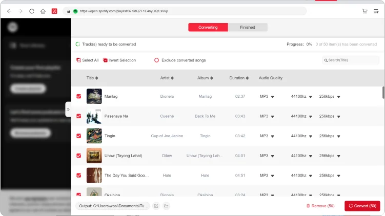Go forward using the forward arrow
Viewport: 385px width, 216px height.
coord(21,11)
